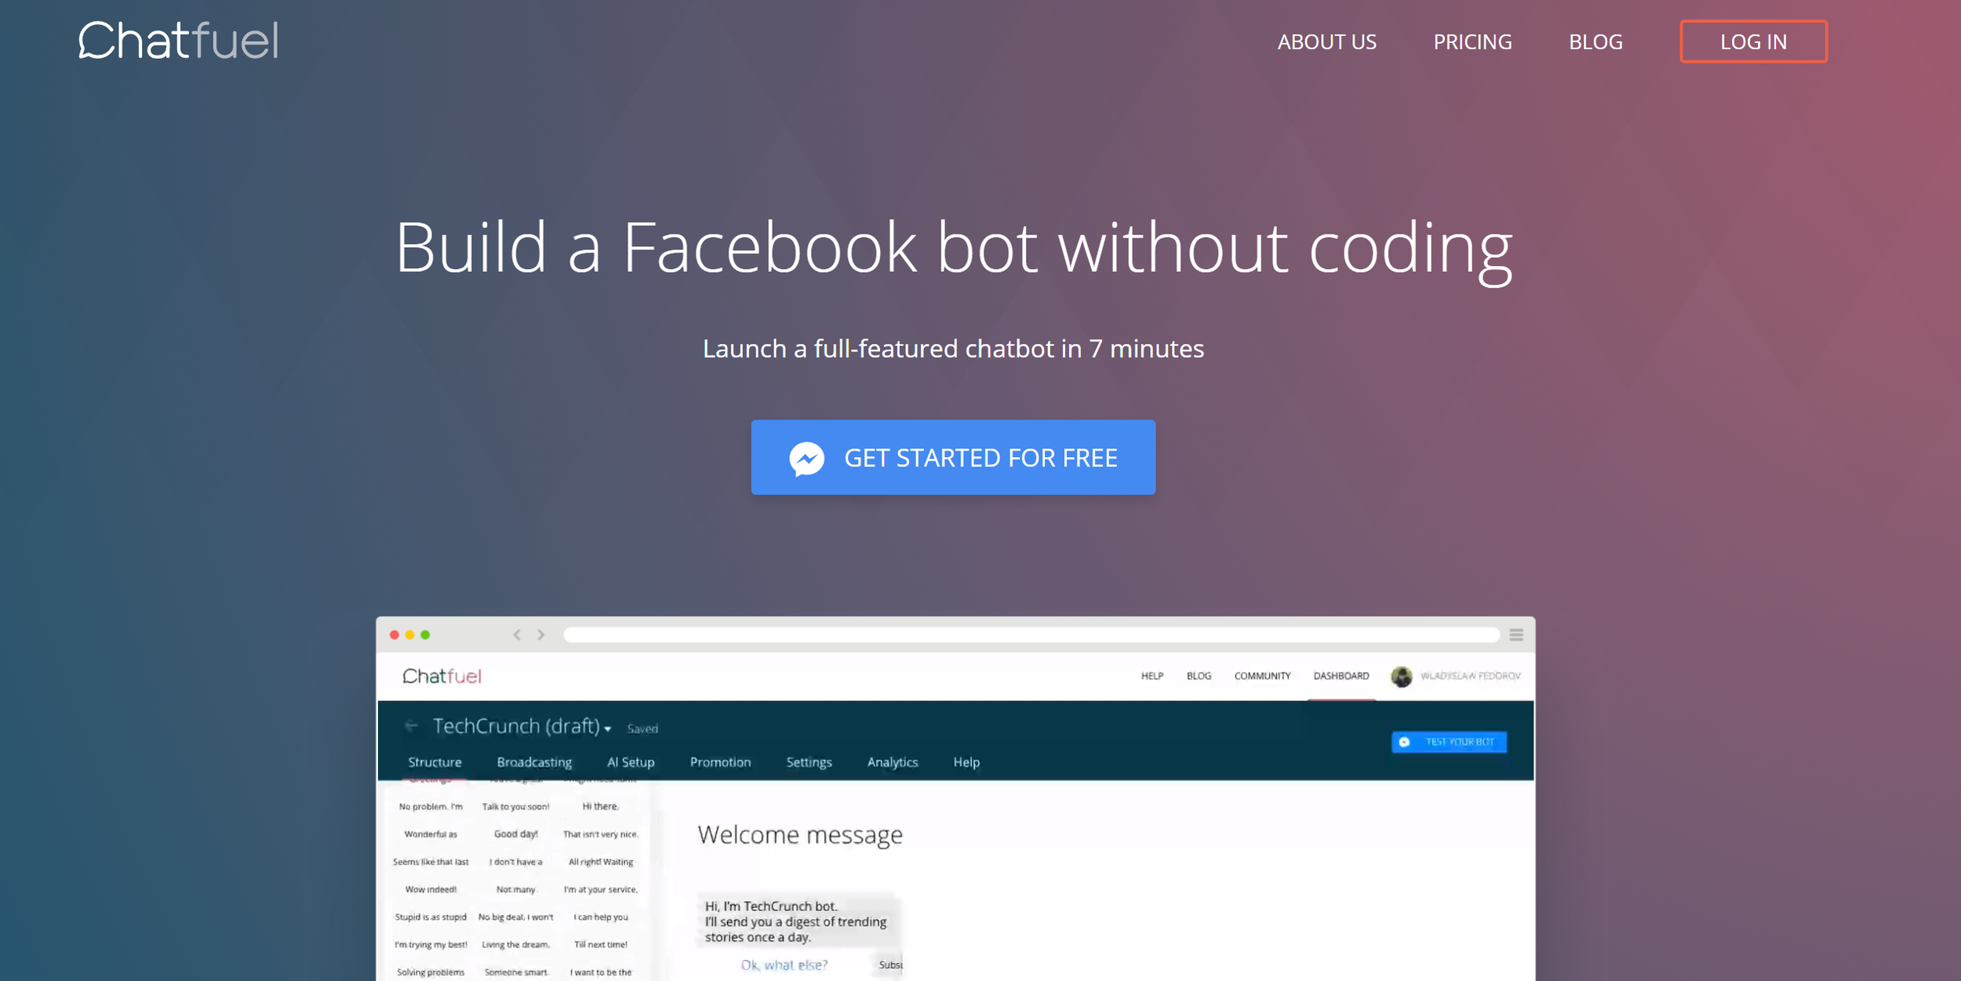This screenshot has width=1961, height=981.
Task: Click GET STARTED FOR FREE
Action: pos(952,457)
